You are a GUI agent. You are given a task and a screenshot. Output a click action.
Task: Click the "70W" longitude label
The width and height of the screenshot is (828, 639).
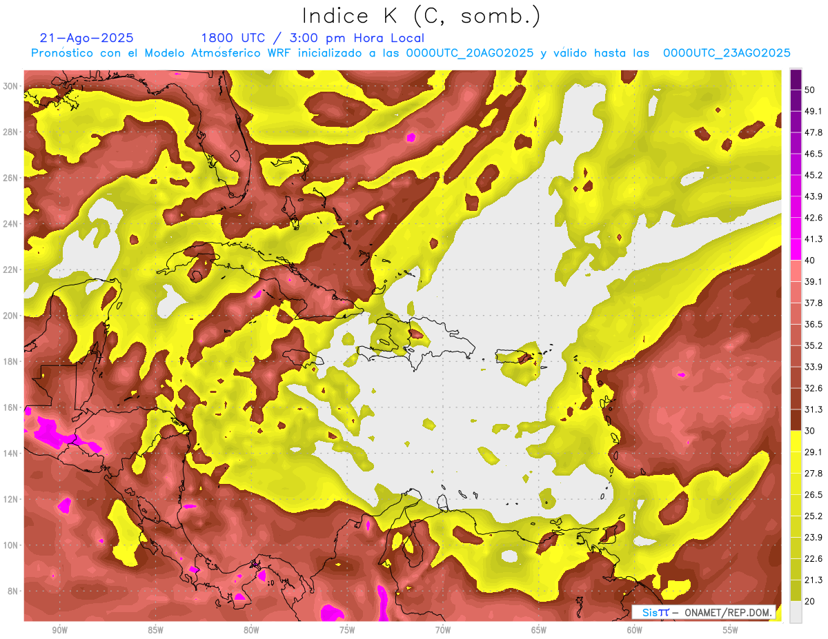[x=443, y=630]
